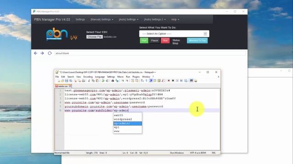Click line 1 starting with test.pbnmanagerpro.com
This screenshot has height=164, width=293.
(x=117, y=91)
